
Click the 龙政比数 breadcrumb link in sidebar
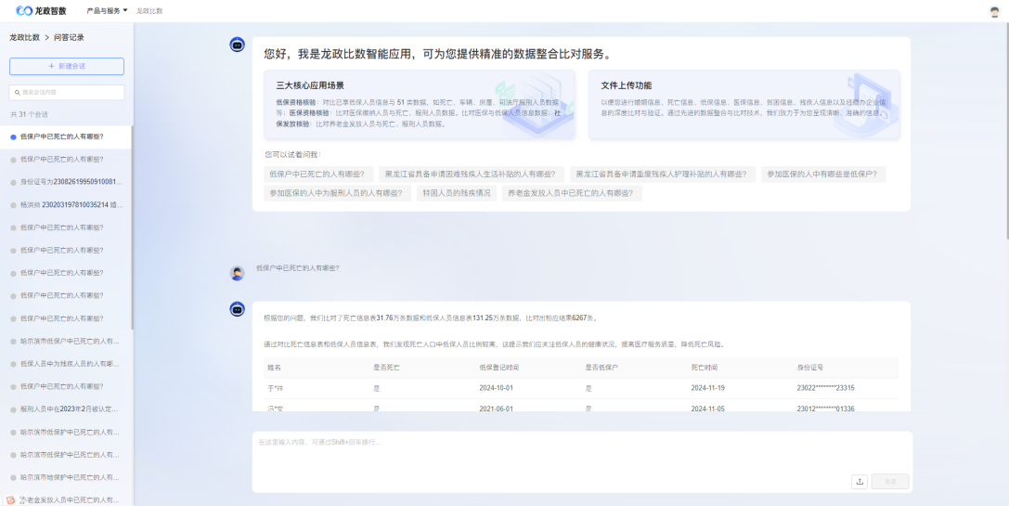(24, 37)
